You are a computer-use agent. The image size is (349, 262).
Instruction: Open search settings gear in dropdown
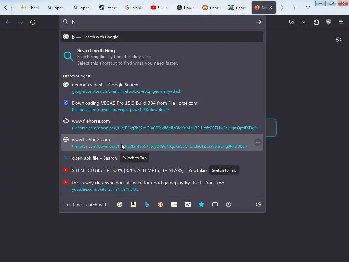coord(258,204)
